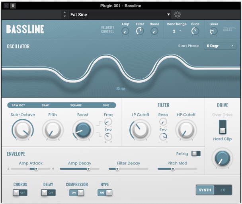The image size is (242, 204).
Task: Click the velocity Boost knob
Action: point(154,31)
